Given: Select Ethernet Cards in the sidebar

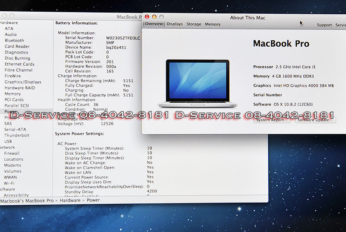Looking at the screenshot, I should [x=19, y=64].
